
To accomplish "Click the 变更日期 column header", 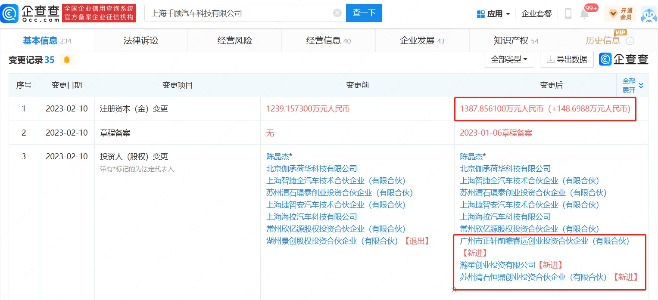I will pyautogui.click(x=67, y=85).
